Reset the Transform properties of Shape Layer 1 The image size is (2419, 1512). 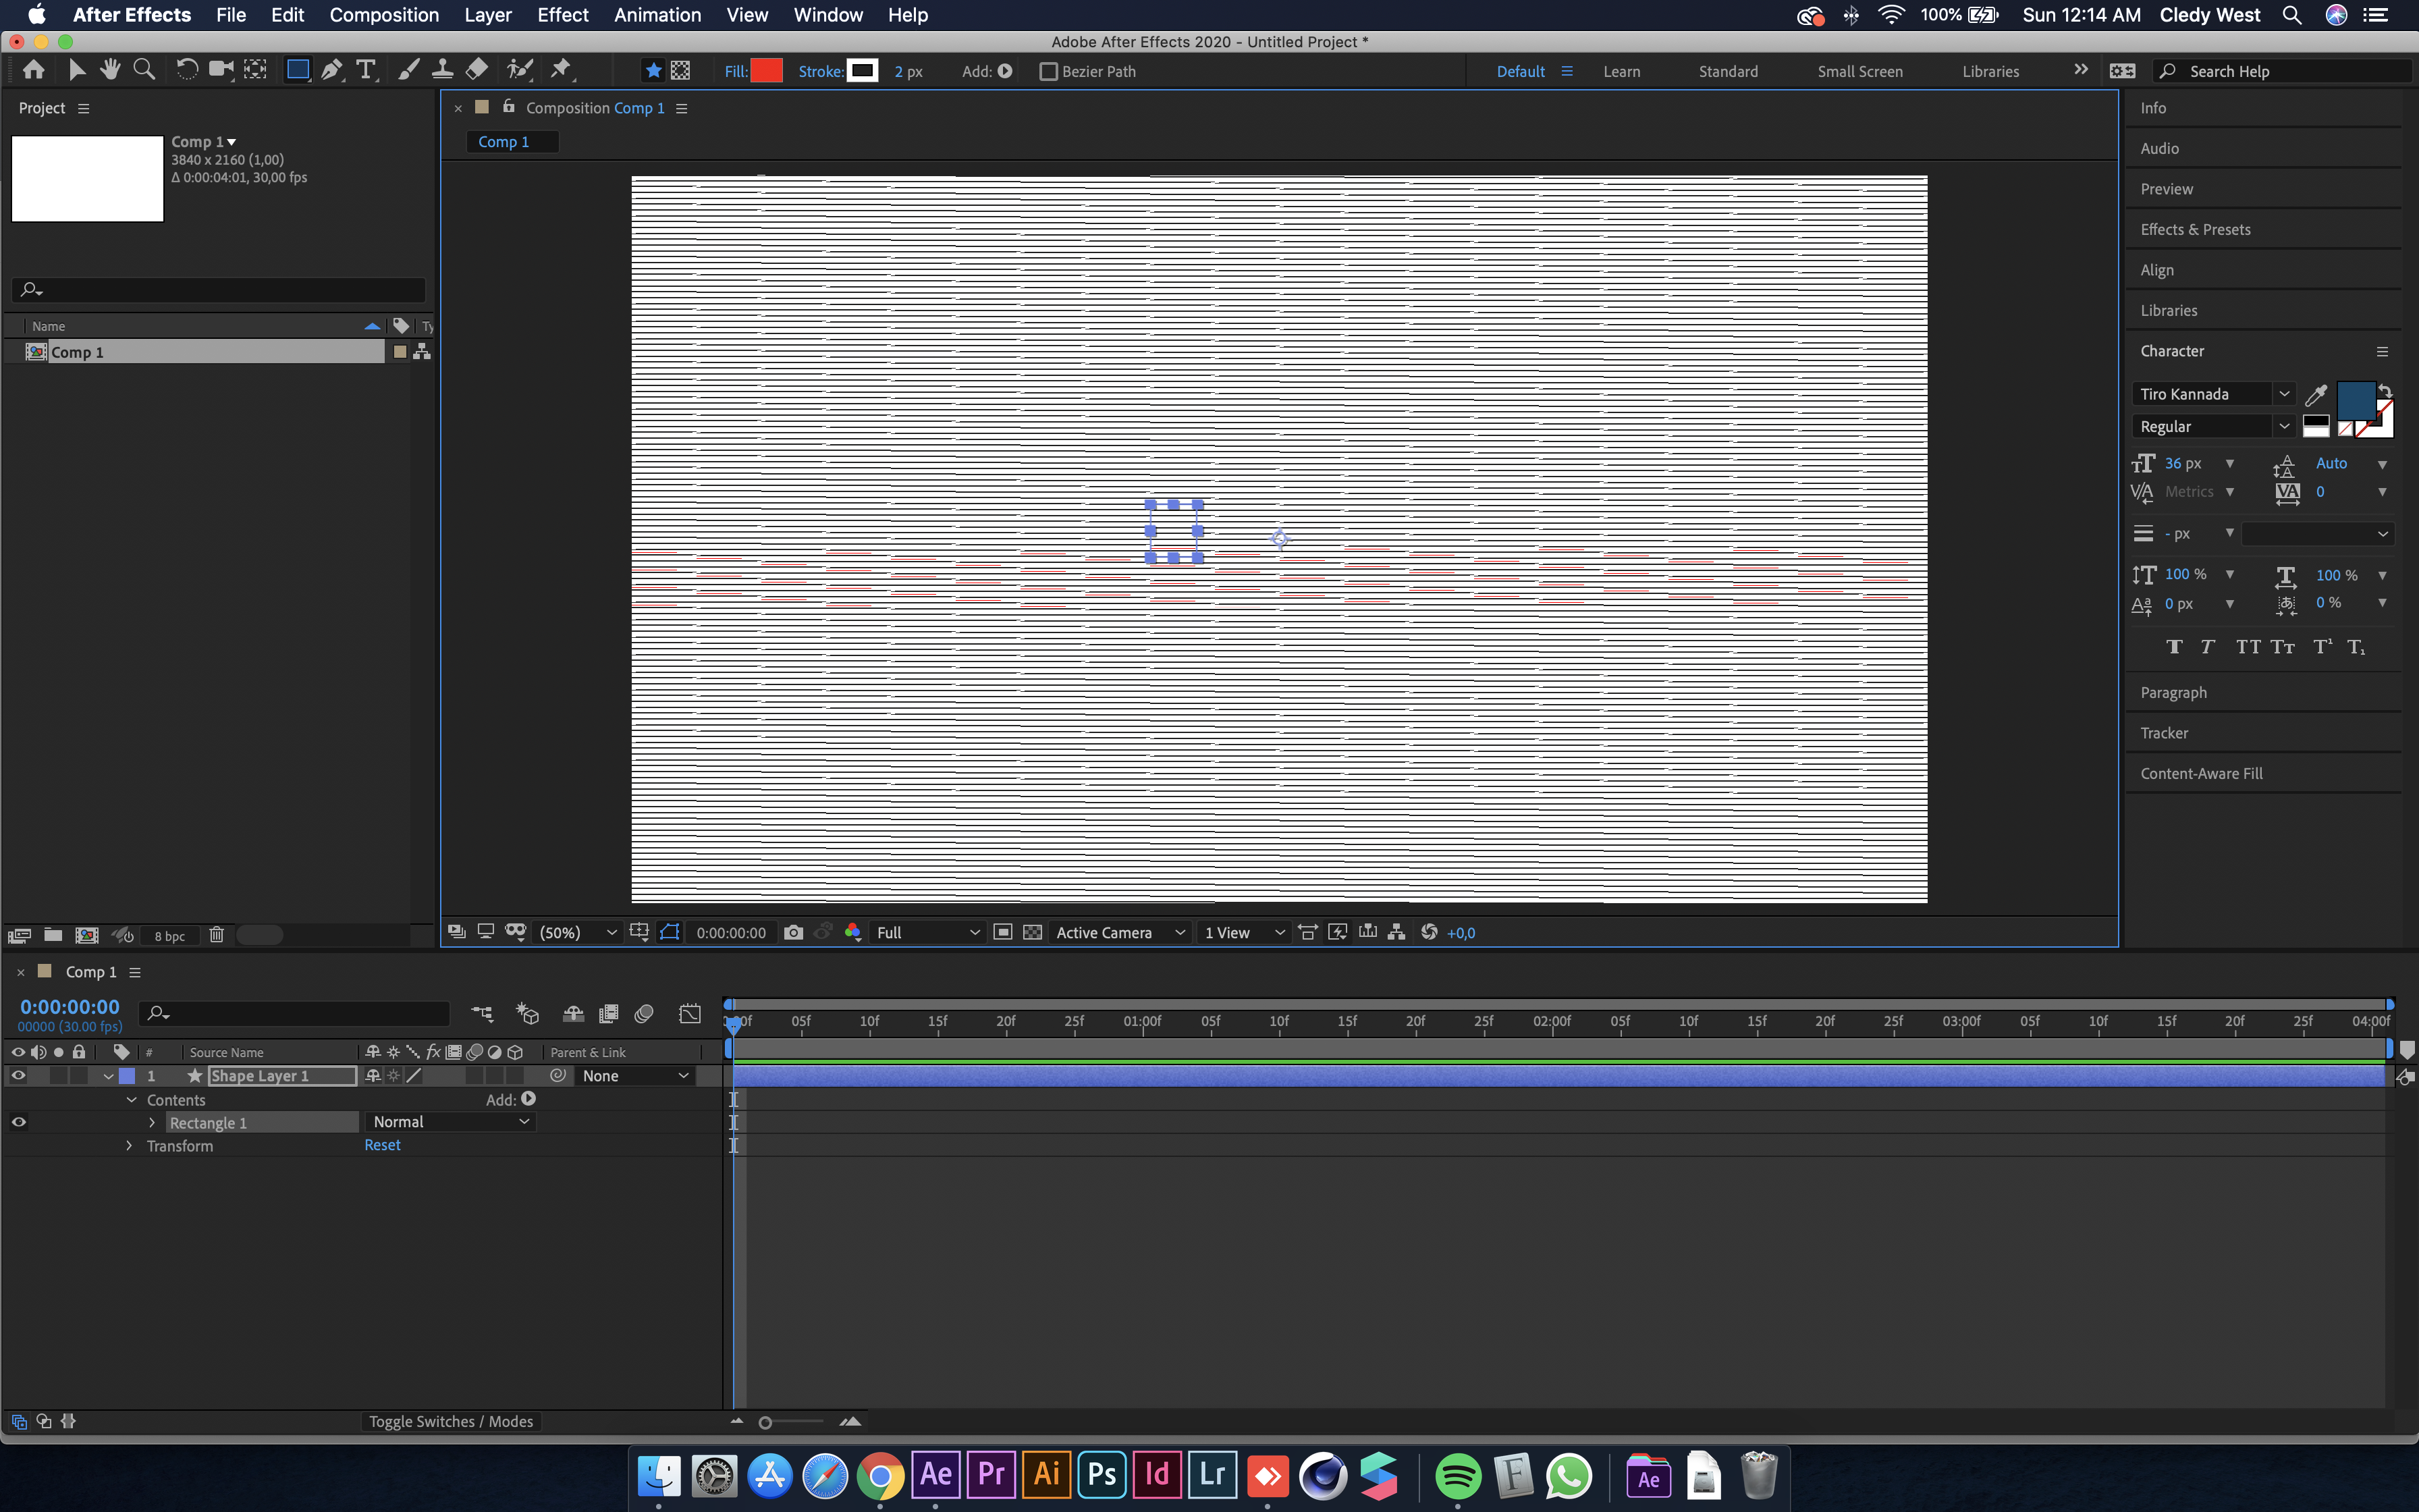click(x=382, y=1145)
